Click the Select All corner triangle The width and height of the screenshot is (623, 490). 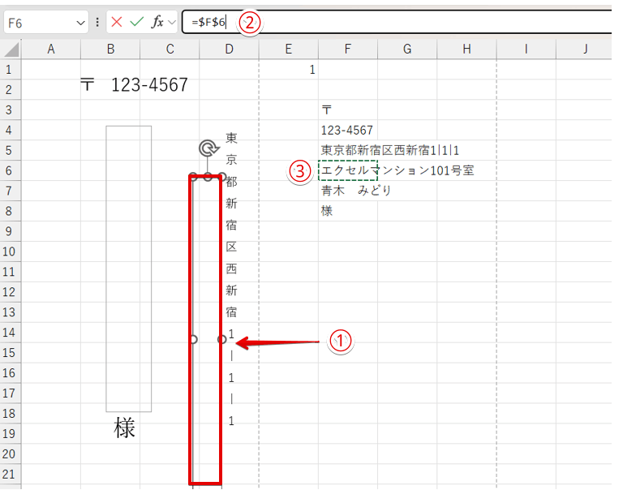point(11,49)
